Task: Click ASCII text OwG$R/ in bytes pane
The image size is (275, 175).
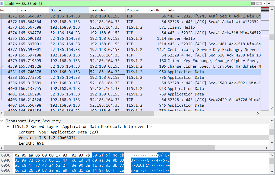Action: (142, 165)
